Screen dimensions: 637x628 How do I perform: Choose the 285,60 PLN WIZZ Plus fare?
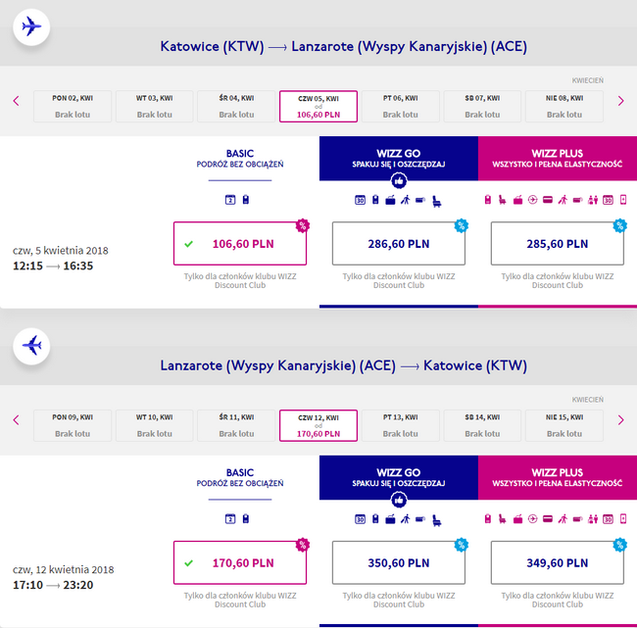557,244
